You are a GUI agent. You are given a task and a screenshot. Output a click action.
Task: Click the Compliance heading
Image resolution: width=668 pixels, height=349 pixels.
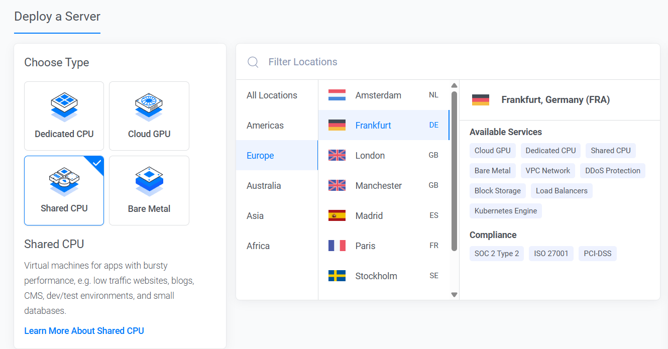(x=493, y=235)
